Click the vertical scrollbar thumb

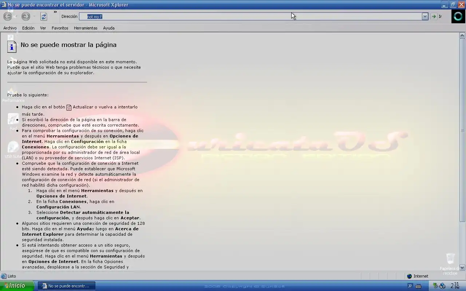pos(462,130)
